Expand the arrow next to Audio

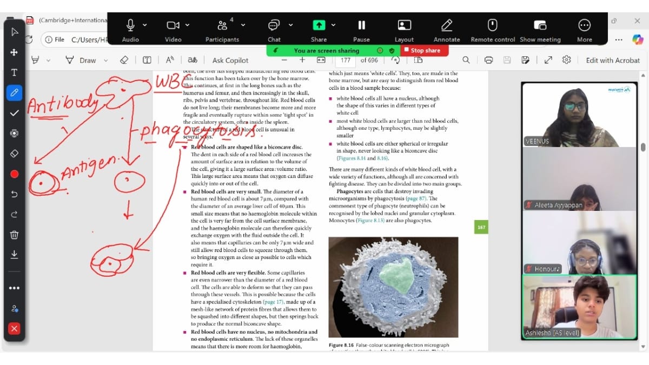pos(144,25)
